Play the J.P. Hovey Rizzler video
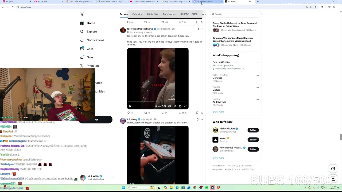The image size is (342, 192). (x=158, y=155)
